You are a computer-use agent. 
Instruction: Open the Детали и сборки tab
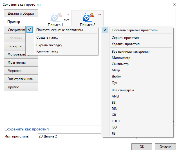pos(21,14)
